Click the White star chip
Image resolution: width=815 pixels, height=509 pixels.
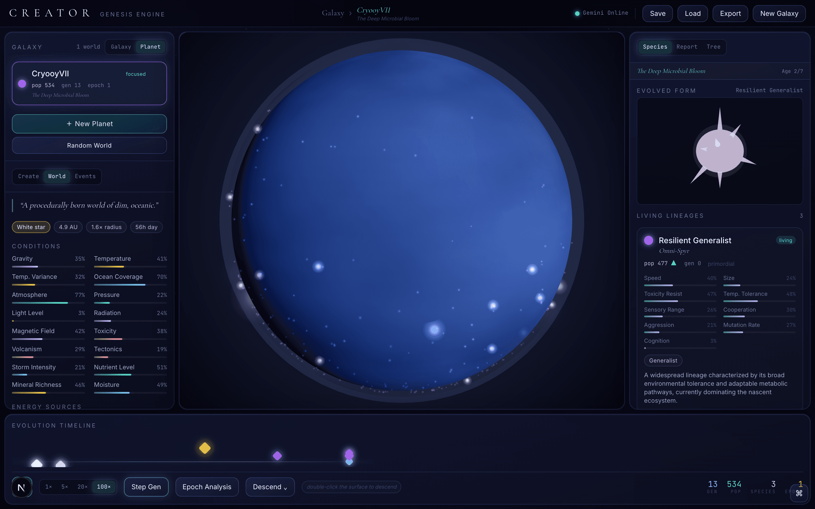point(31,227)
